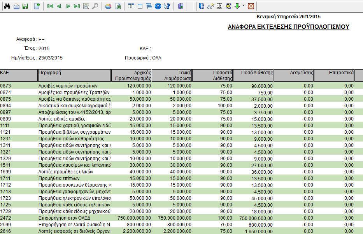Click the yellow clock scheduler icon
Screen dimensions: 363x234
click(x=228, y=6)
